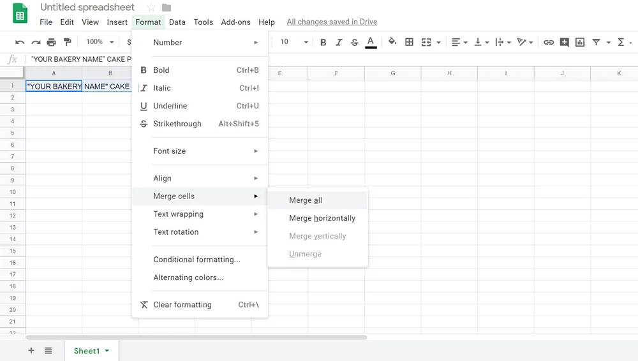
Task: Open the fill color bucket
Action: click(x=392, y=41)
